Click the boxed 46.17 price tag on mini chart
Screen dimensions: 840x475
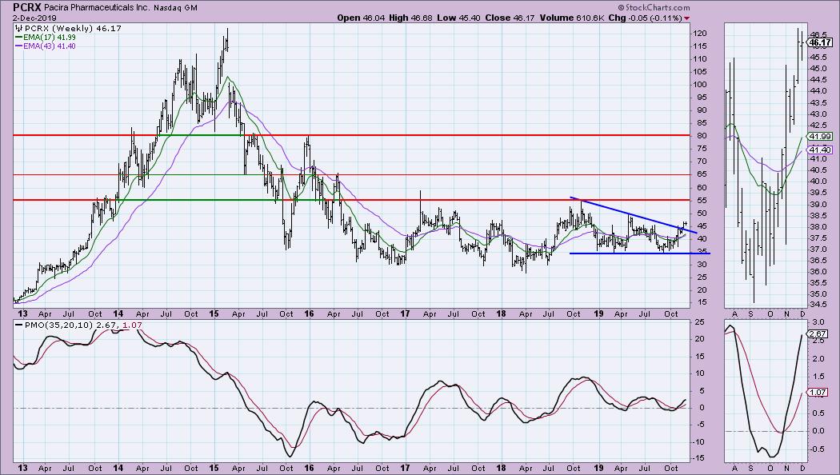pyautogui.click(x=820, y=42)
